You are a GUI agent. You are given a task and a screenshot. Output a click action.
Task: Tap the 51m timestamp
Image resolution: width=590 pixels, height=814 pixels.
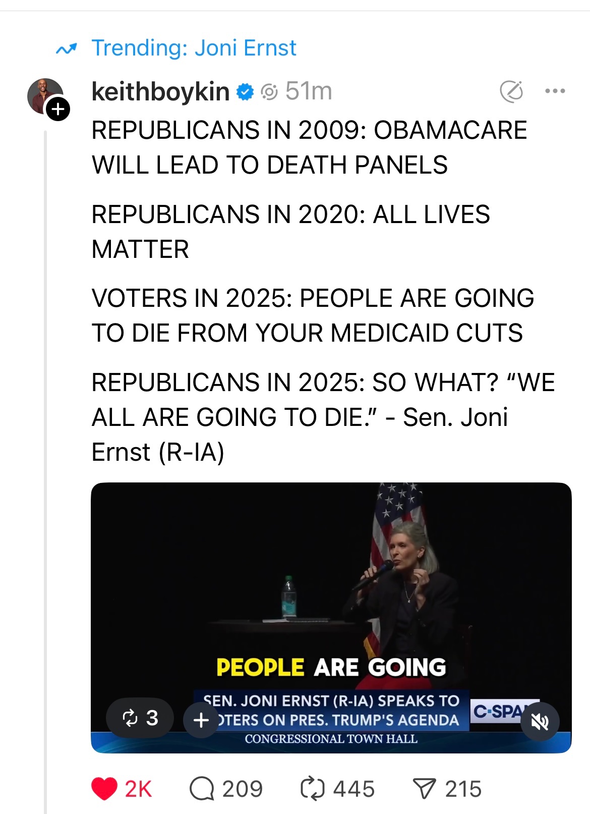309,92
